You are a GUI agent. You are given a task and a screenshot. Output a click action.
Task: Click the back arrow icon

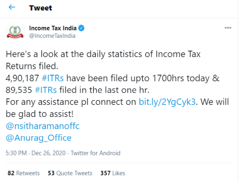pos(12,8)
